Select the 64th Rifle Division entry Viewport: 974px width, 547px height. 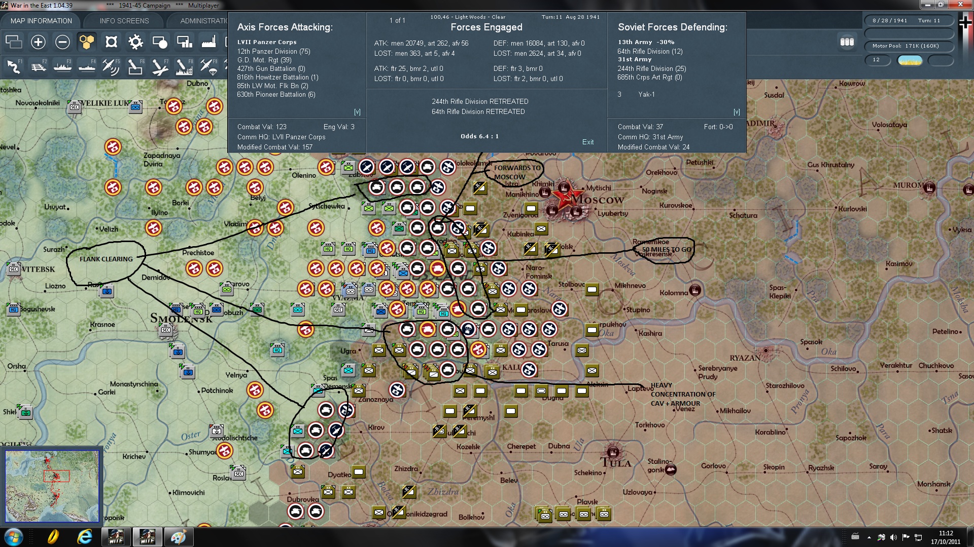650,52
